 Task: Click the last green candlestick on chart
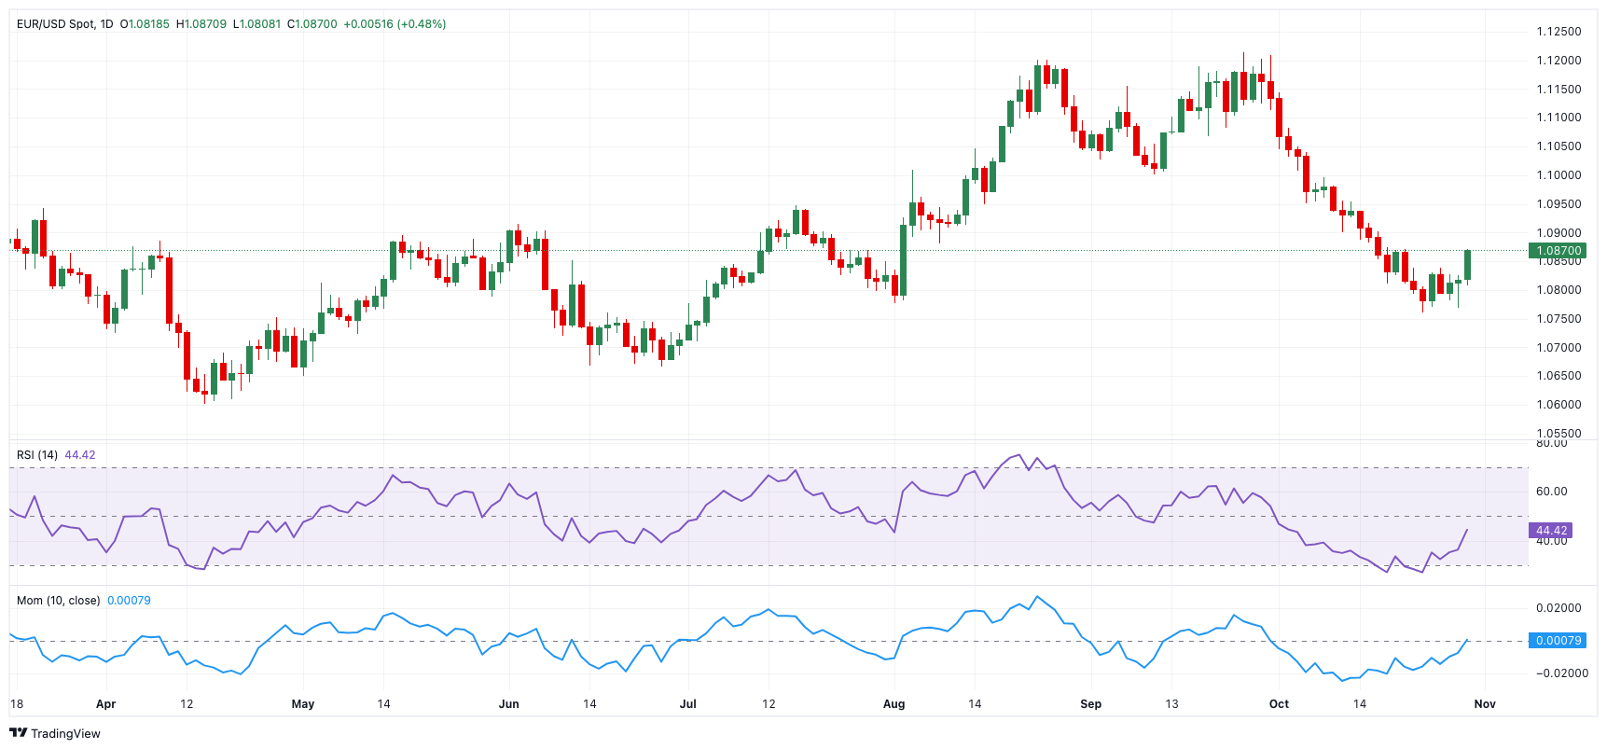pyautogui.click(x=1467, y=265)
